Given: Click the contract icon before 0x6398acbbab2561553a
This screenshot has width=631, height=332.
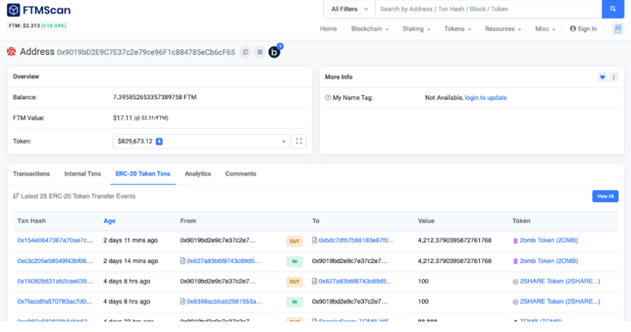Looking at the screenshot, I should coord(183,302).
